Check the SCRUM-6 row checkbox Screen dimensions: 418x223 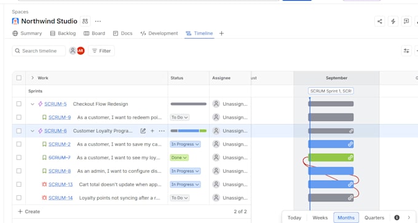(x=18, y=131)
